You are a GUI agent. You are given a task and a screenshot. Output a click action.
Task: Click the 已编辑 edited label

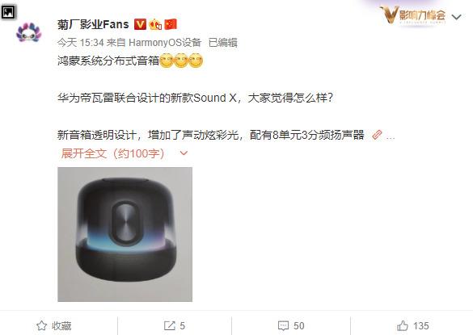point(223,43)
